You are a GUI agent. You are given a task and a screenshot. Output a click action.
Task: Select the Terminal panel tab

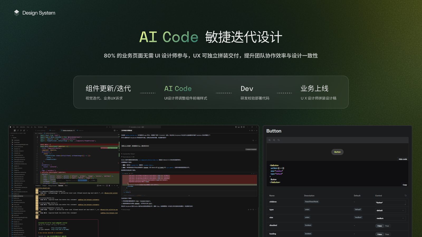[x=61, y=186]
